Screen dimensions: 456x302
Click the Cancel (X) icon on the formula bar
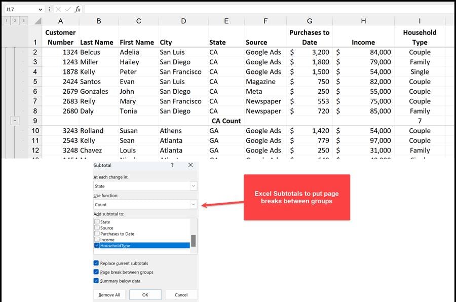click(x=59, y=9)
